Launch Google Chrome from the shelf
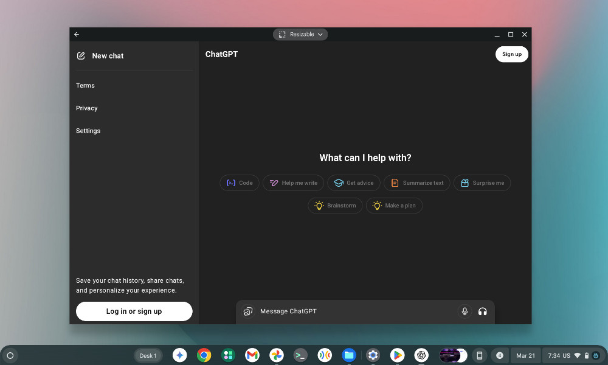Viewport: 608px width, 365px height. point(204,355)
